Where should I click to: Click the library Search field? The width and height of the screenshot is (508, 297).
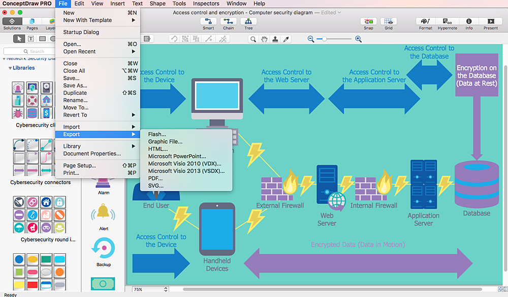pos(37,51)
